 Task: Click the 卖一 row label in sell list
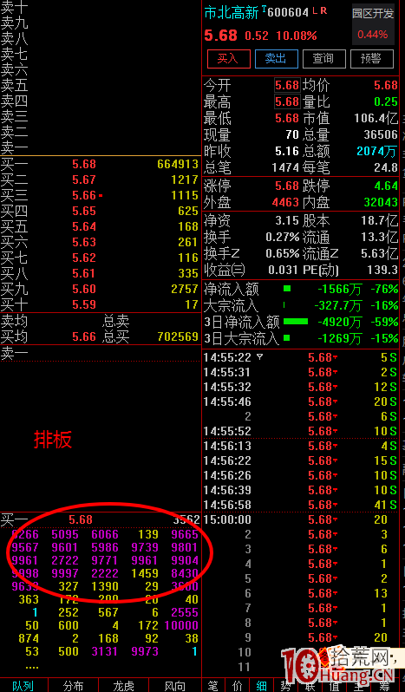[14, 147]
